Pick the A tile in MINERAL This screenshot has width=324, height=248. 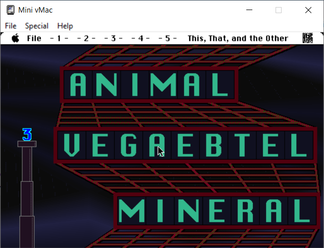point(274,211)
